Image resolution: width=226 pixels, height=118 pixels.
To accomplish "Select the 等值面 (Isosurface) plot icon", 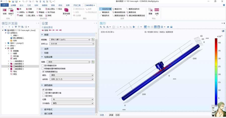I will (29, 12).
